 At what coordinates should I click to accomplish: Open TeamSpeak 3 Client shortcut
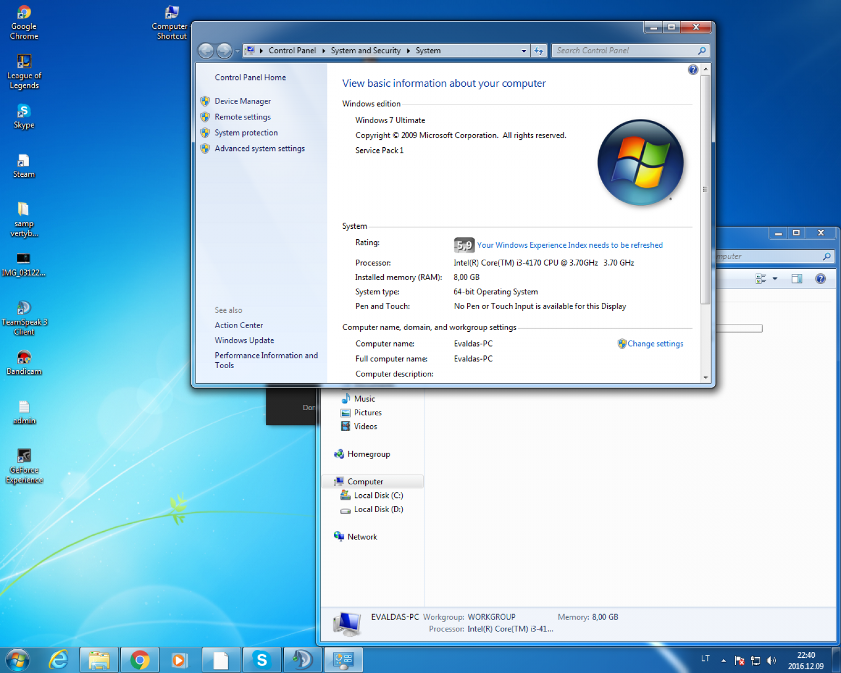24,318
